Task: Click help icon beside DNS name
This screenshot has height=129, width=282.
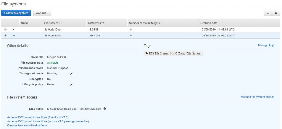Action: pyautogui.click(x=105, y=109)
